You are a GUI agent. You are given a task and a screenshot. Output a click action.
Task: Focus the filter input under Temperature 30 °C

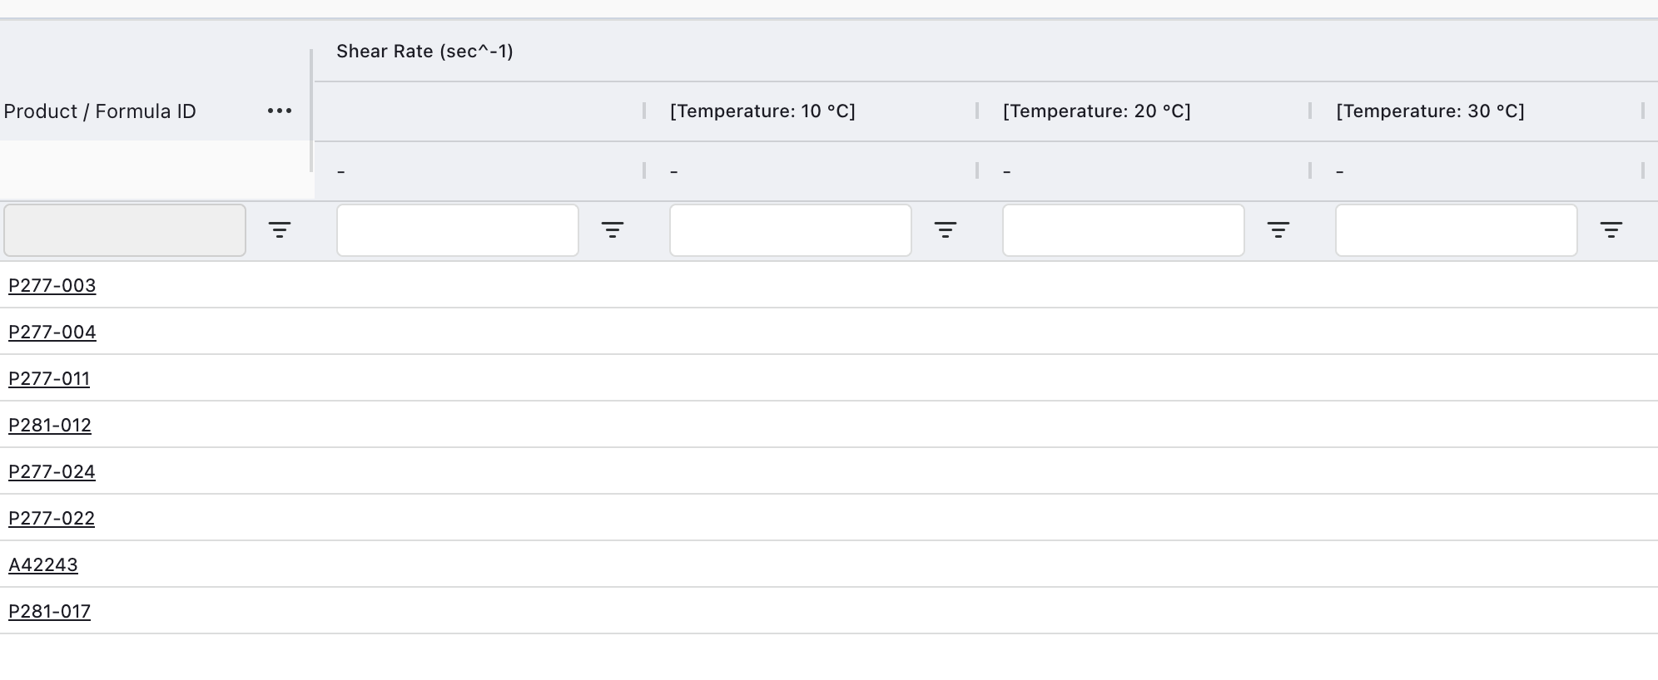coord(1456,230)
